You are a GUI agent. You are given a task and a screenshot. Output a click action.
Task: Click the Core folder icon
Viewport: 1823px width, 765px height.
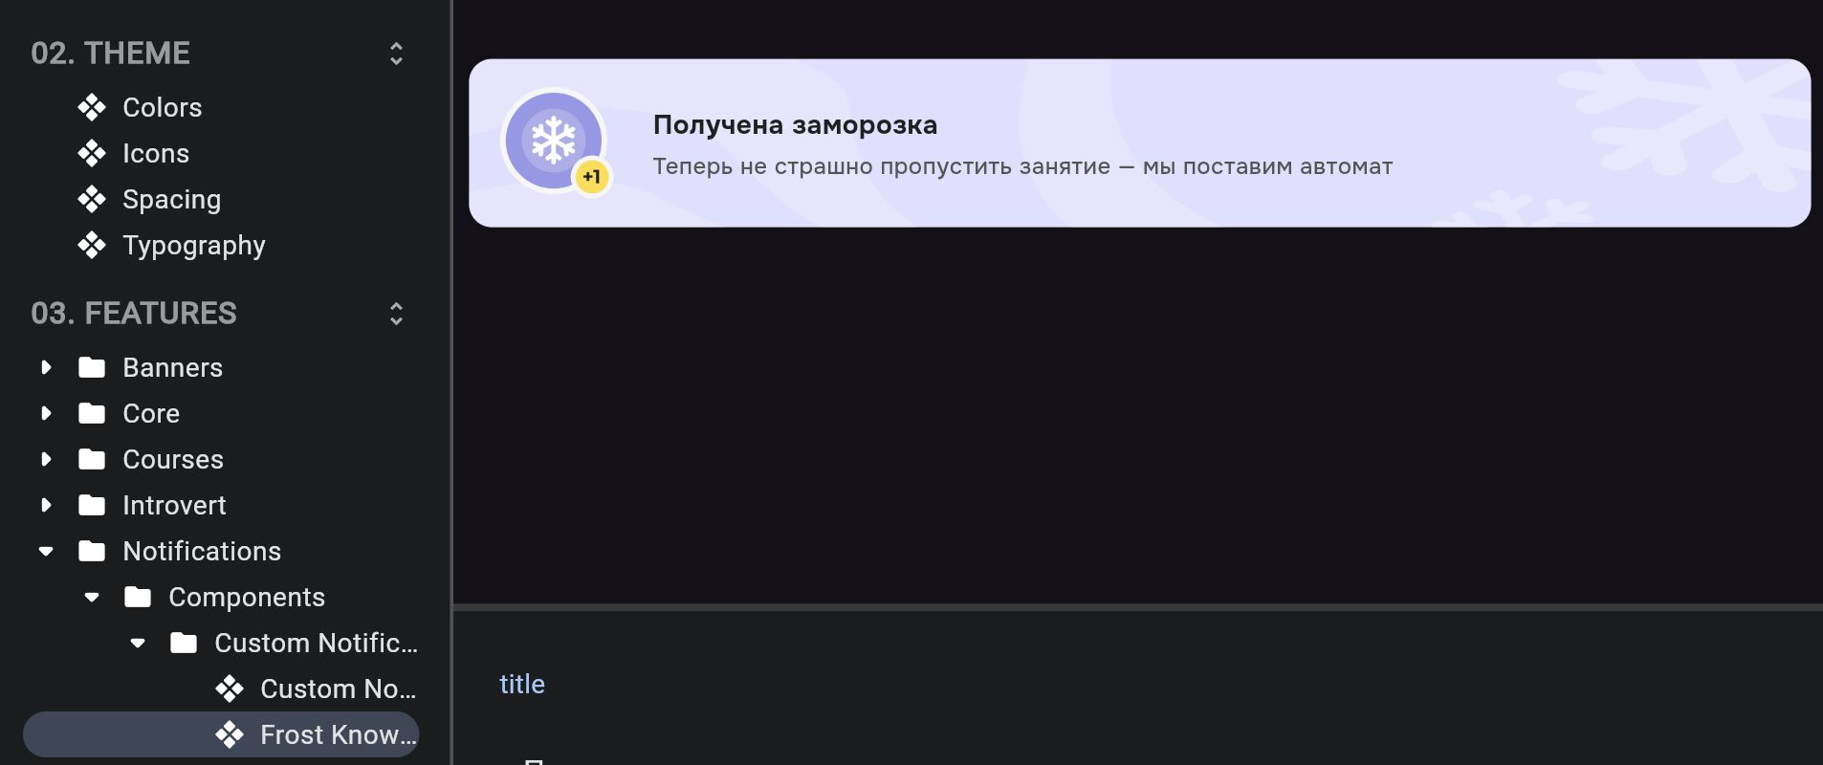coord(92,413)
